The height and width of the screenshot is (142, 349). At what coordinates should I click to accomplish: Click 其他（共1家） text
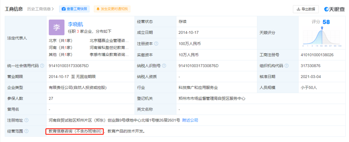60,54
